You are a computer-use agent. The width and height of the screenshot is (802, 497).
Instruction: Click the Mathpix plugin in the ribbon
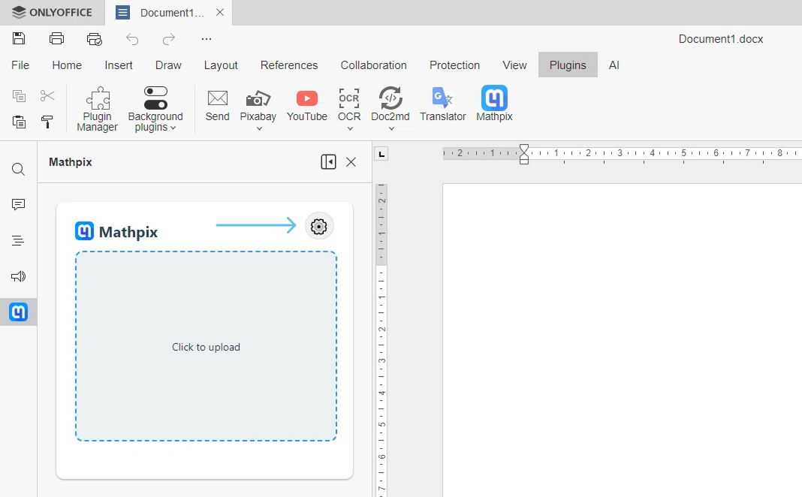coord(494,104)
